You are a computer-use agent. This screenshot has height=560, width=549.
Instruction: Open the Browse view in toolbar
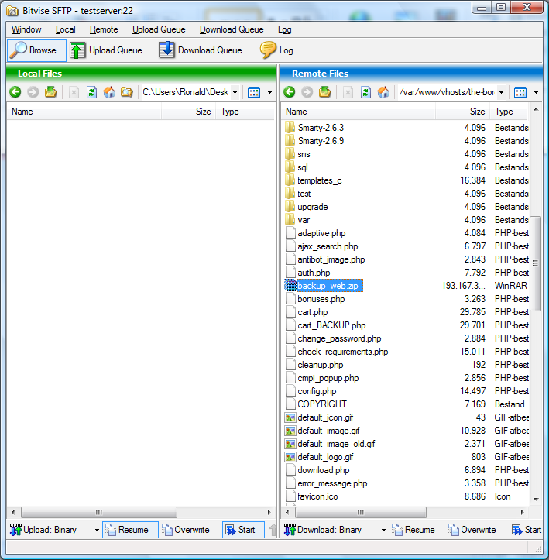36,50
